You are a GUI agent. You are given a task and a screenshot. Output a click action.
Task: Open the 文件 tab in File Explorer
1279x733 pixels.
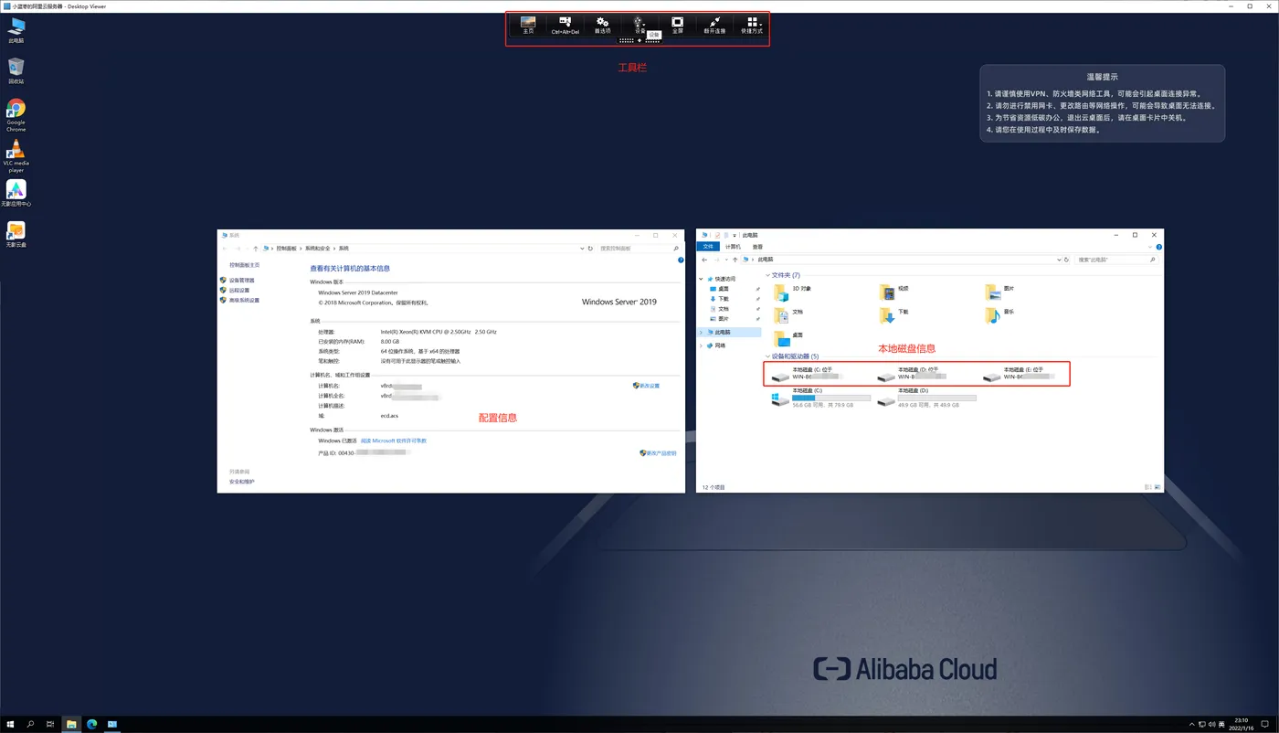coord(708,247)
